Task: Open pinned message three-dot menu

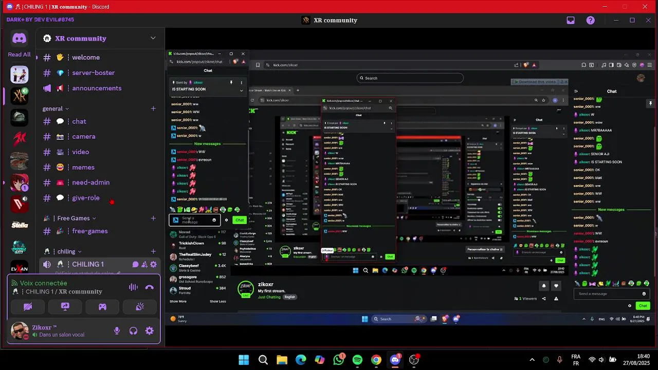Action: pyautogui.click(x=241, y=82)
